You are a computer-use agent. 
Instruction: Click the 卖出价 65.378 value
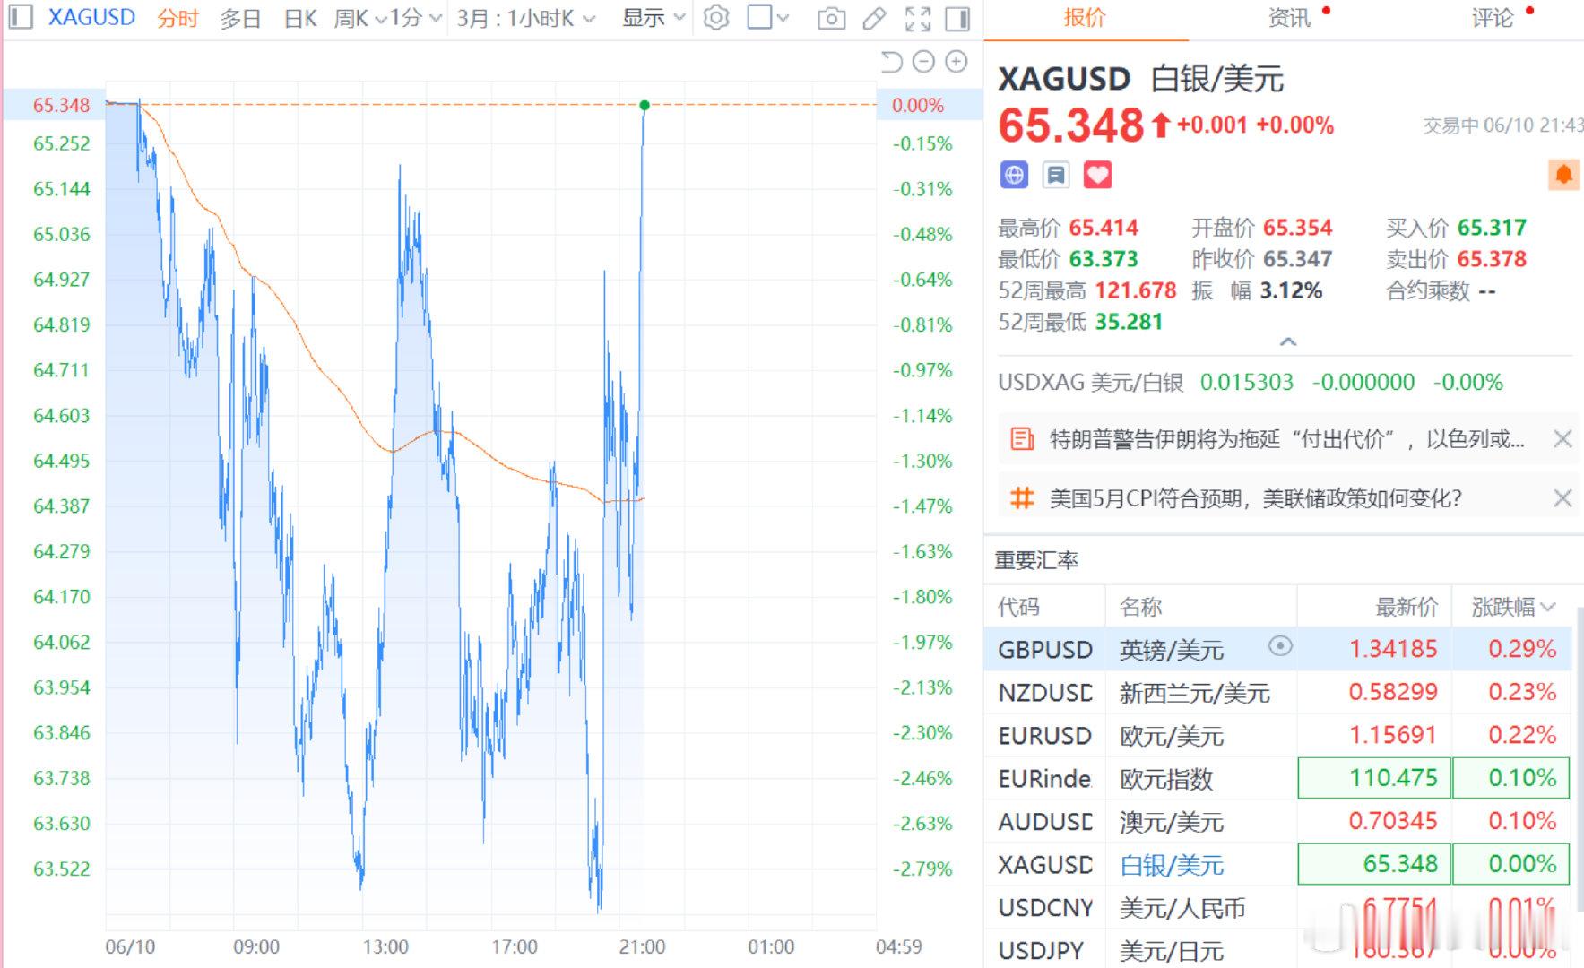click(1492, 259)
